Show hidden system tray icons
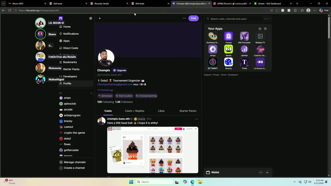The width and height of the screenshot is (331, 186). 295,182
